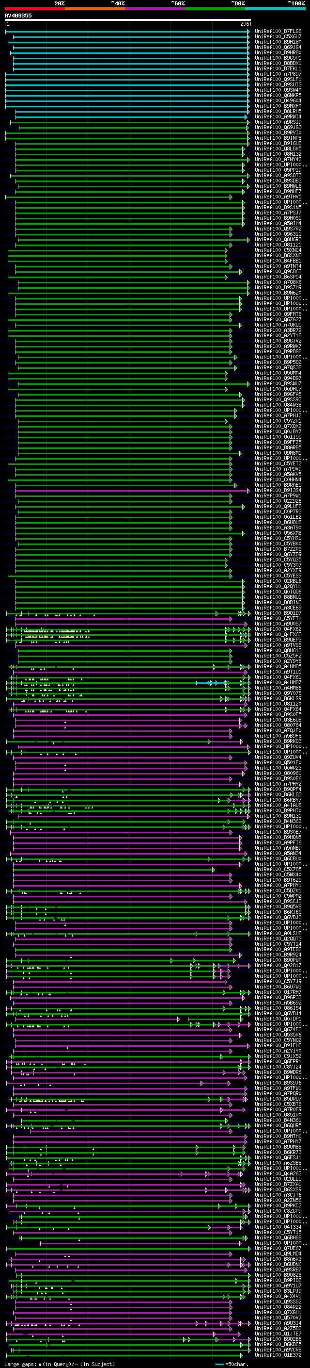The width and height of the screenshot is (310, 1368).
Task: Open hit UniRef100_A9RSI9
Action: 278,122
